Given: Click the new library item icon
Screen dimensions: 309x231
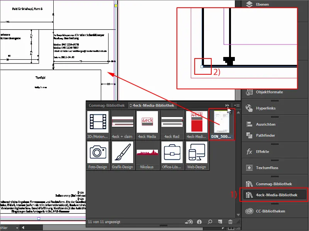Looking at the screenshot, I should tap(220, 222).
